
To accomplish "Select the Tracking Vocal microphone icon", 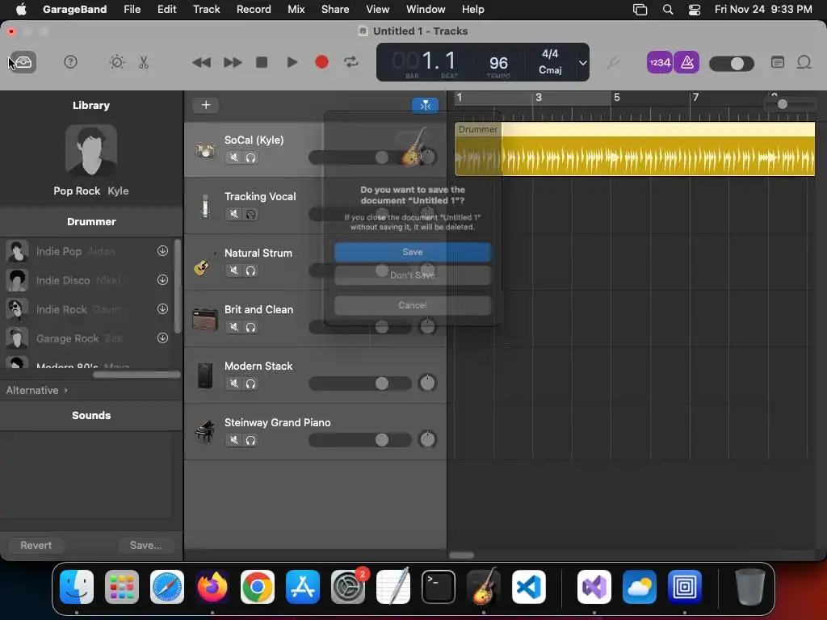I will click(x=205, y=206).
